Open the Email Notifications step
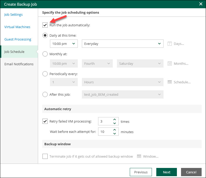Screen dimensions: 206x178 (x=19, y=64)
